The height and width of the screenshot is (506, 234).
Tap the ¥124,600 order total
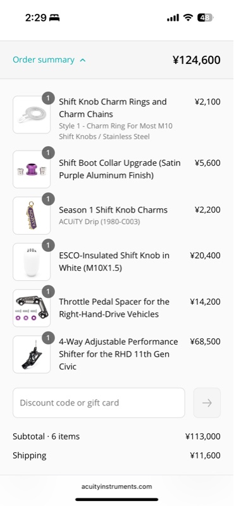coord(197,60)
